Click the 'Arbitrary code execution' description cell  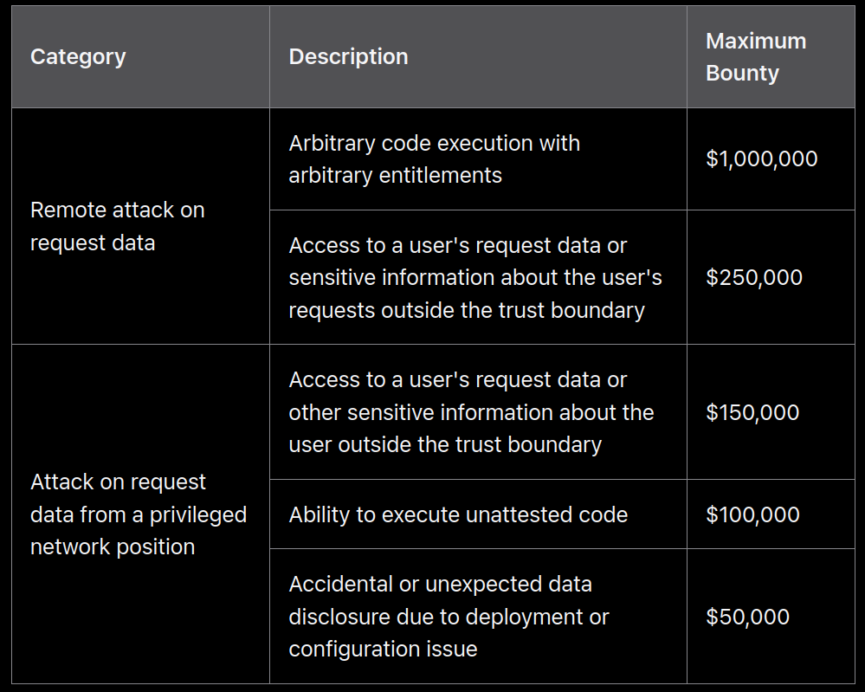tap(434, 159)
